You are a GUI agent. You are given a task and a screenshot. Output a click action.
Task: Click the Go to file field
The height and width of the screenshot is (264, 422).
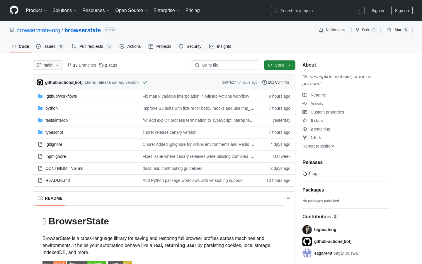coord(225,65)
